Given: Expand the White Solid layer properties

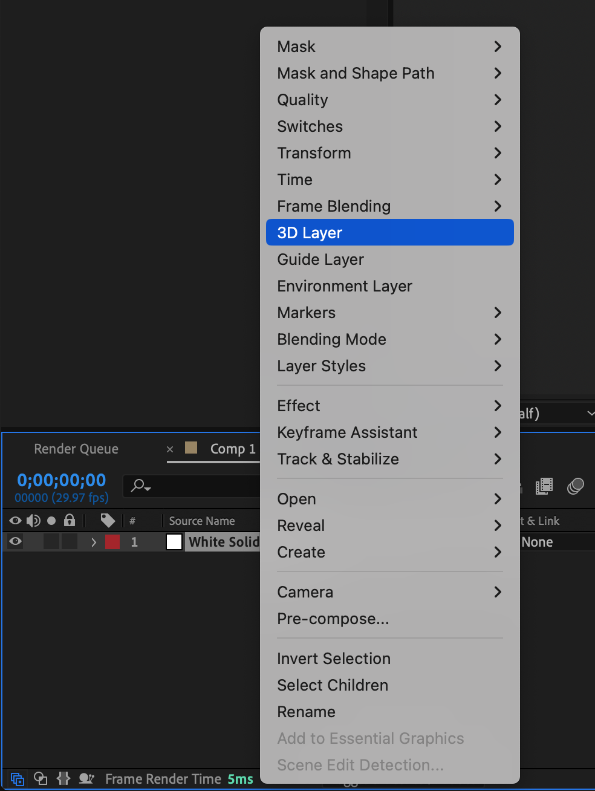Looking at the screenshot, I should click(x=94, y=542).
